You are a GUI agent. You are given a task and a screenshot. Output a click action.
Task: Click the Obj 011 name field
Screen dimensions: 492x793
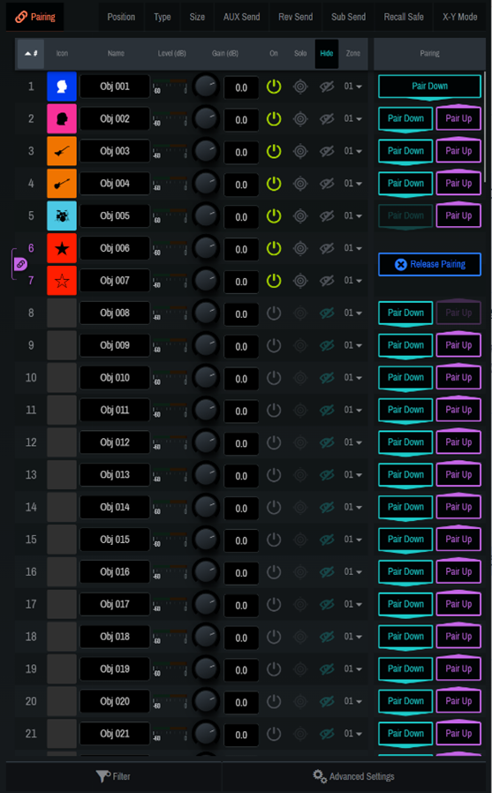115,410
